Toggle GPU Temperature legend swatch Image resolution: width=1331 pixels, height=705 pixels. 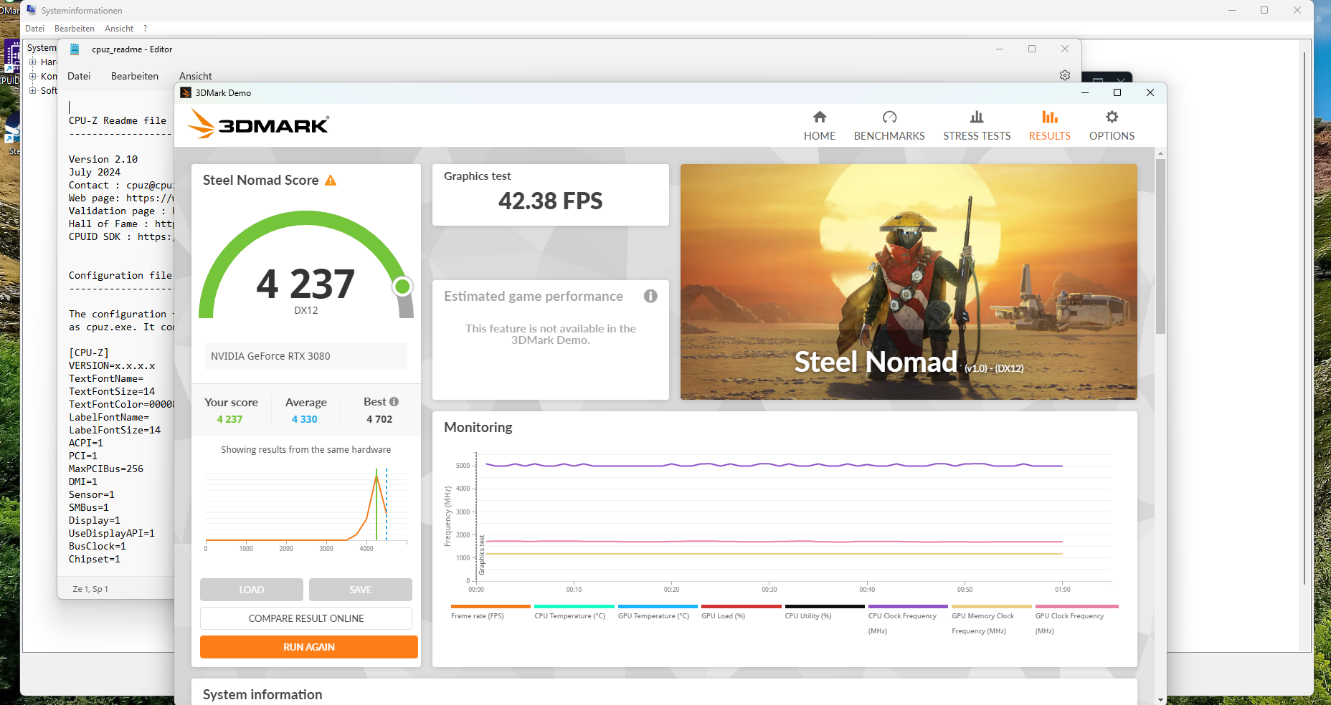point(658,607)
